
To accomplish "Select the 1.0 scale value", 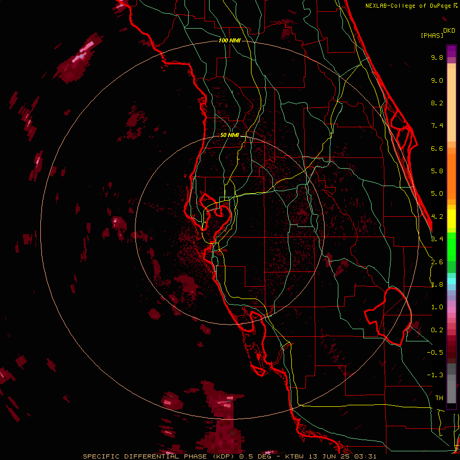I will (x=437, y=307).
